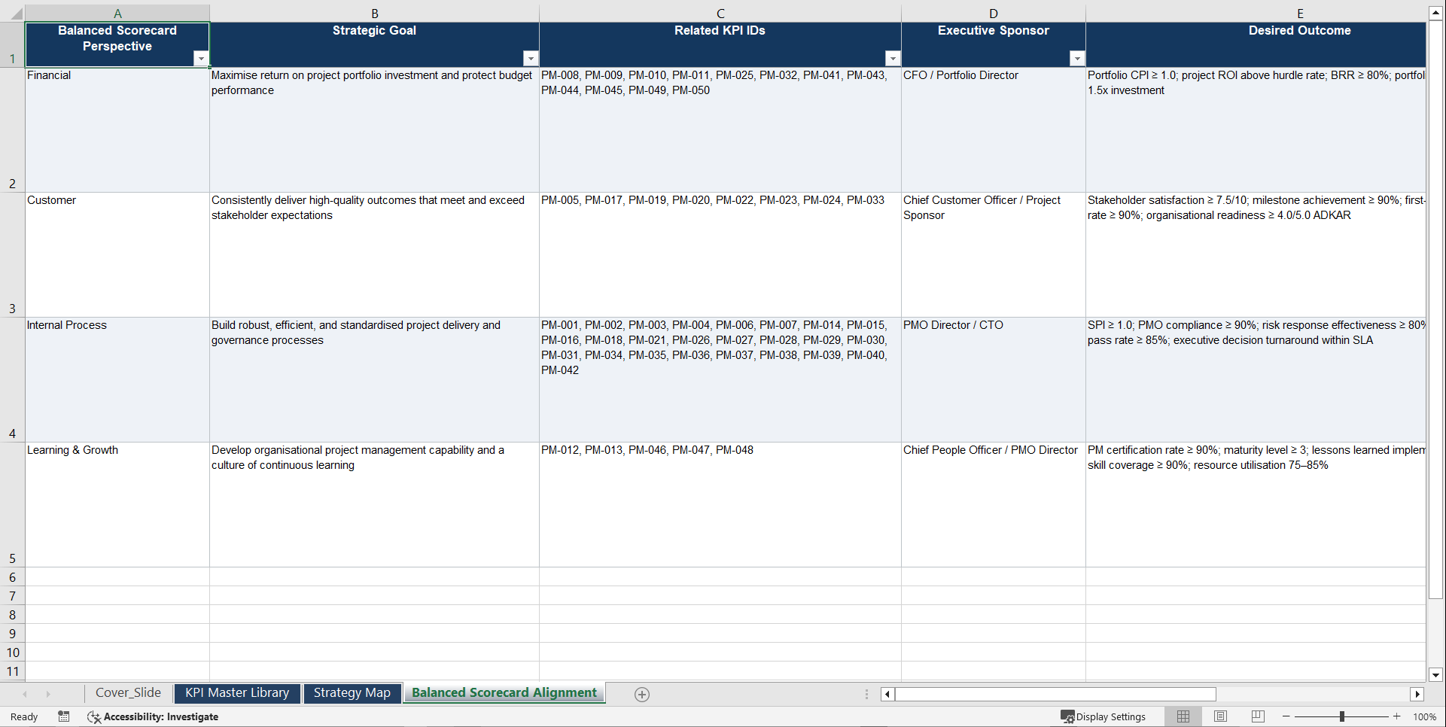Screen dimensions: 1446x727
Task: Click the zoom slider handle
Action: 1342,716
